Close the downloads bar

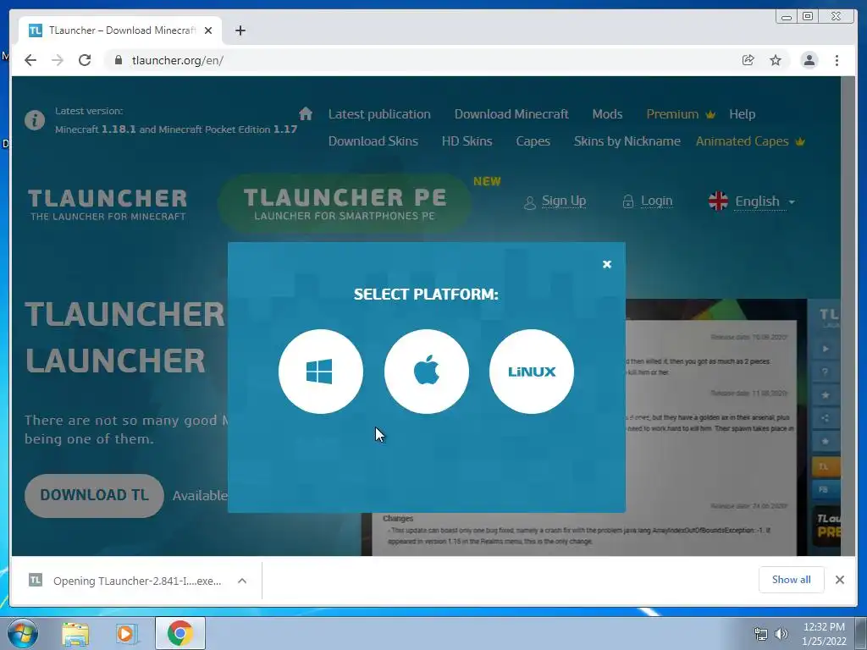839,580
